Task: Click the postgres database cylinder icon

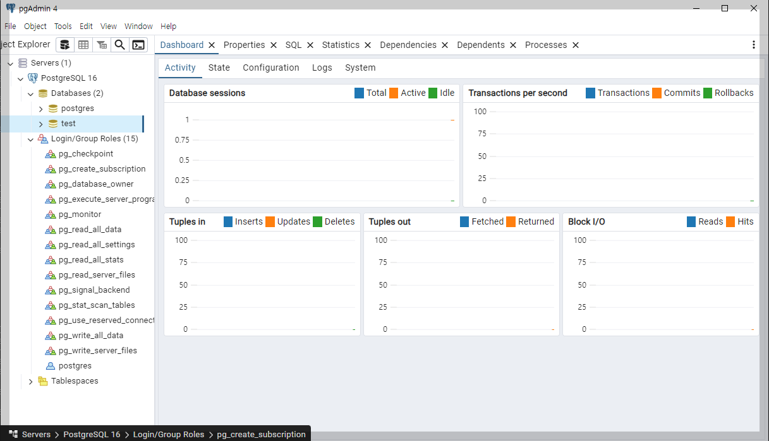Action: click(53, 109)
